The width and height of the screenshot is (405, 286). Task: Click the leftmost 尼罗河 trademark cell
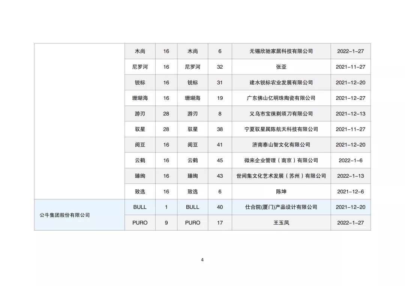point(140,67)
